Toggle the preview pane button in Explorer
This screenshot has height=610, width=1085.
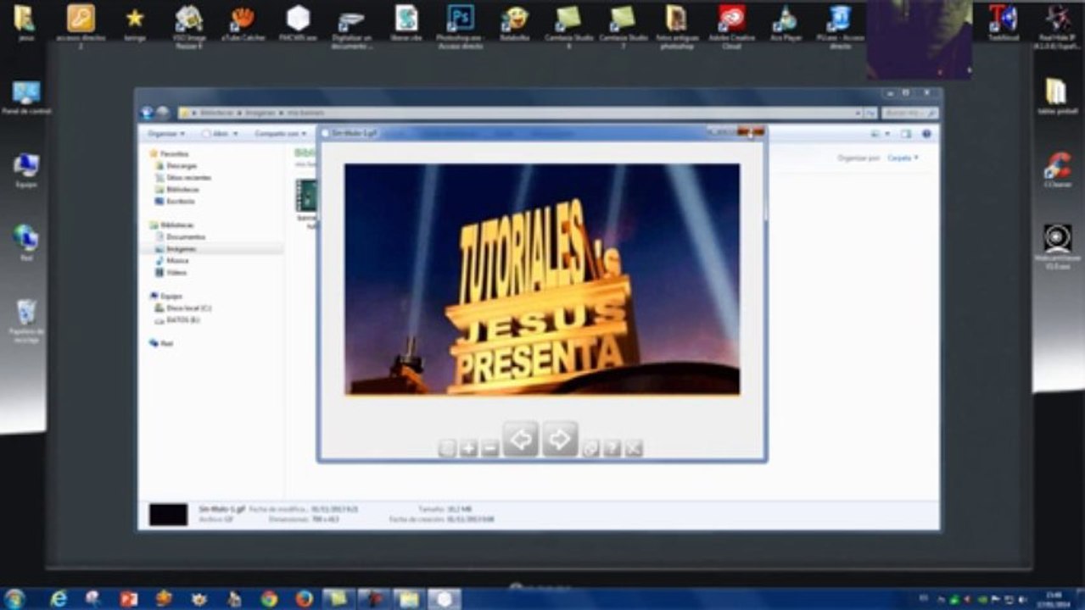click(x=906, y=134)
